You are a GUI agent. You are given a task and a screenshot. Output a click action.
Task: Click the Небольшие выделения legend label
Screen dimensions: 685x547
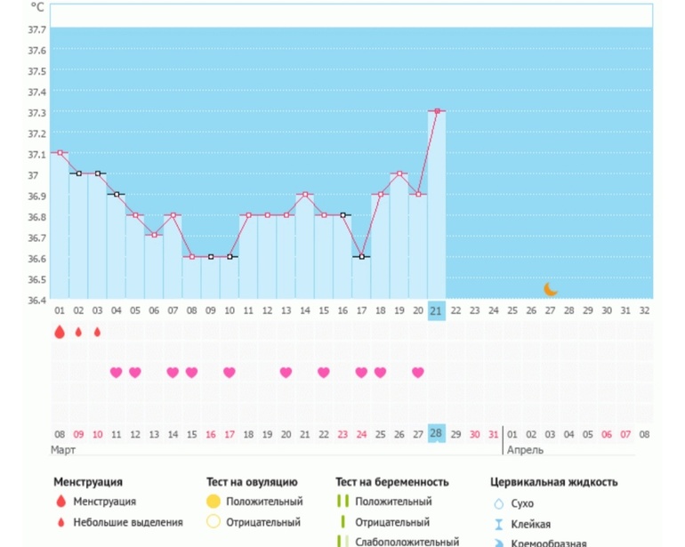click(128, 522)
